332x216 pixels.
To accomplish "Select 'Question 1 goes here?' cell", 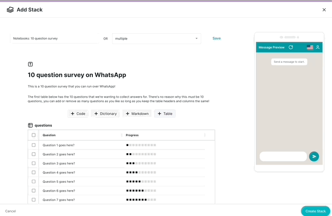I will [x=59, y=145].
